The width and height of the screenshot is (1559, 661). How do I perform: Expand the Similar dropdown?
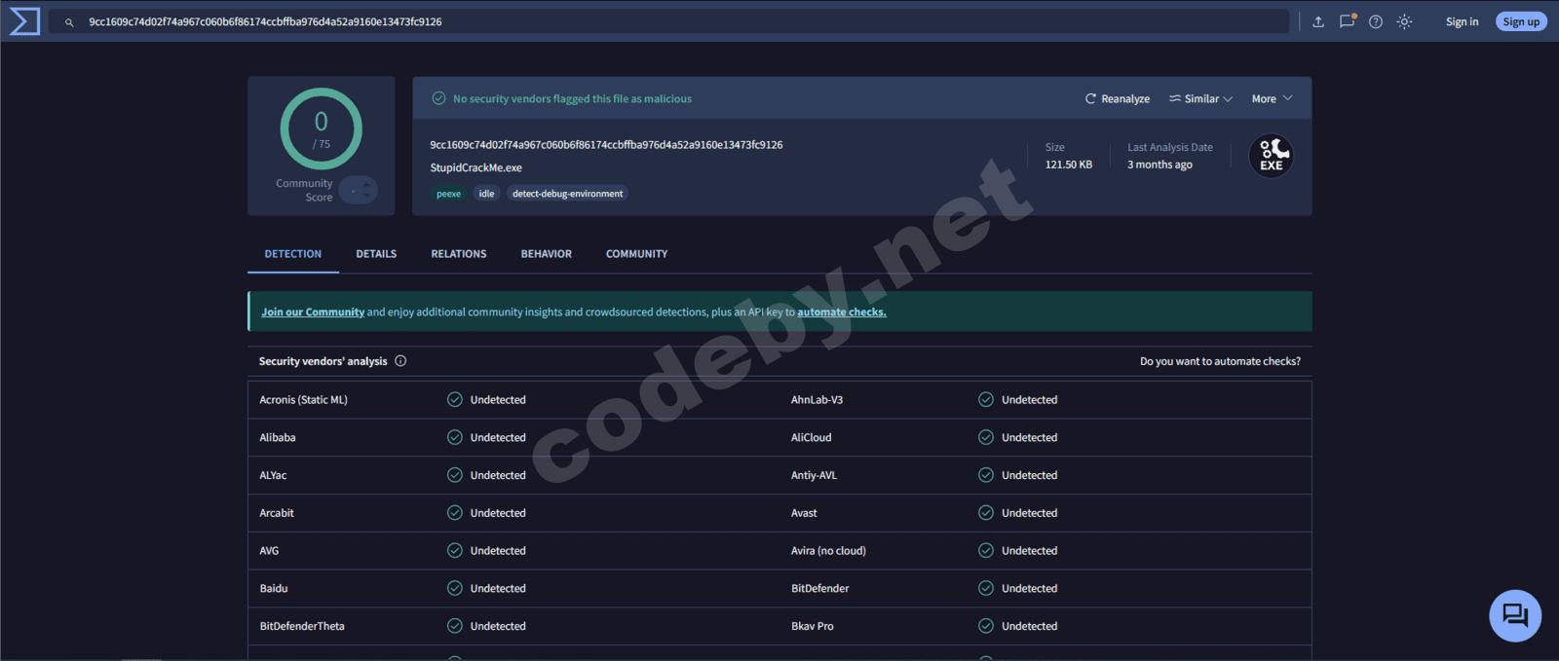pyautogui.click(x=1201, y=99)
